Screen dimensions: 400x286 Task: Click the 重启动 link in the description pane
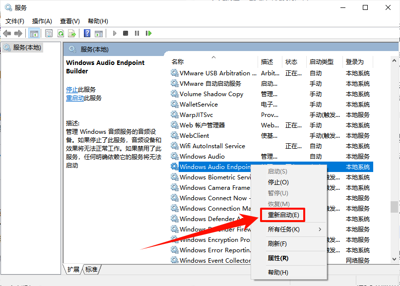75,98
